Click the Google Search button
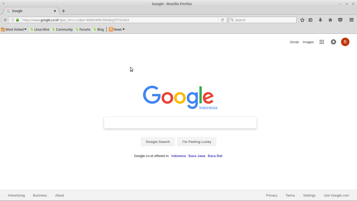357x201 pixels. pyautogui.click(x=158, y=142)
